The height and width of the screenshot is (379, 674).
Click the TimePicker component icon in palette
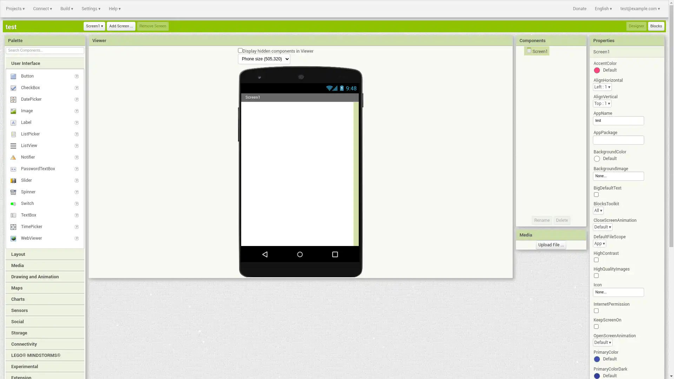pos(13,227)
